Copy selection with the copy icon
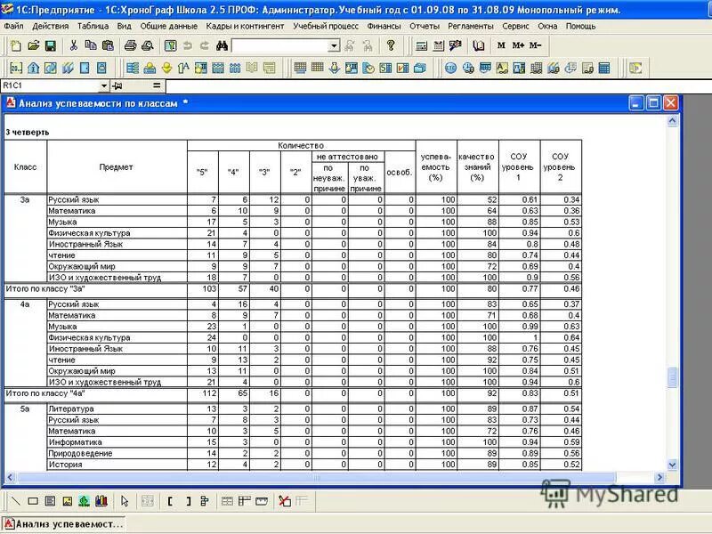The height and width of the screenshot is (534, 712). (x=91, y=45)
